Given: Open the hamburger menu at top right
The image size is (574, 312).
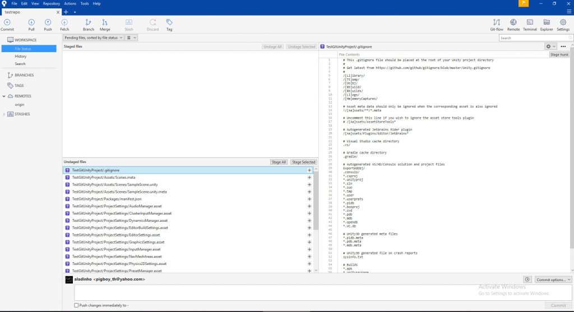Looking at the screenshot, I should tap(569, 12).
